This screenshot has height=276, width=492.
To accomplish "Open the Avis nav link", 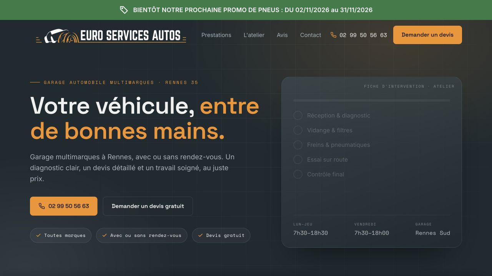I will pyautogui.click(x=282, y=35).
